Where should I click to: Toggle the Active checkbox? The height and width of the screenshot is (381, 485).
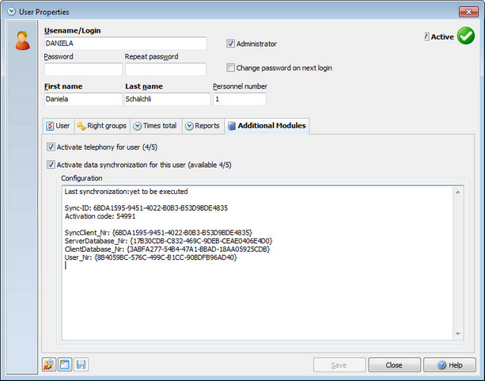(x=427, y=36)
